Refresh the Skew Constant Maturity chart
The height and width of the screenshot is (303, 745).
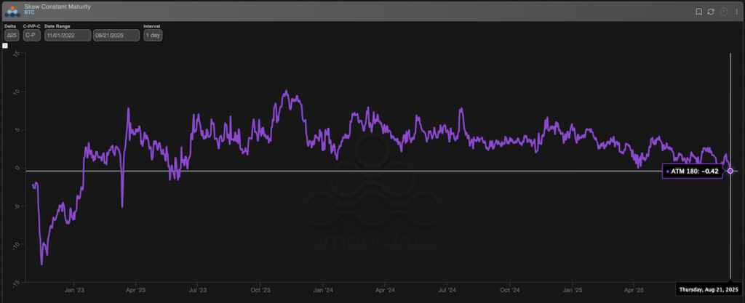point(710,12)
